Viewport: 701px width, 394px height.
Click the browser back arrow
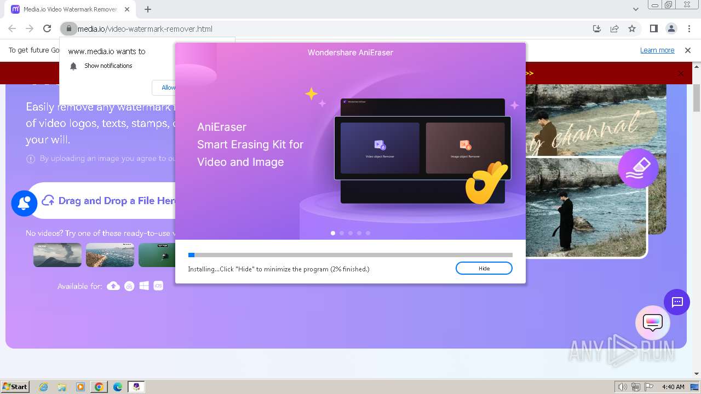point(12,28)
